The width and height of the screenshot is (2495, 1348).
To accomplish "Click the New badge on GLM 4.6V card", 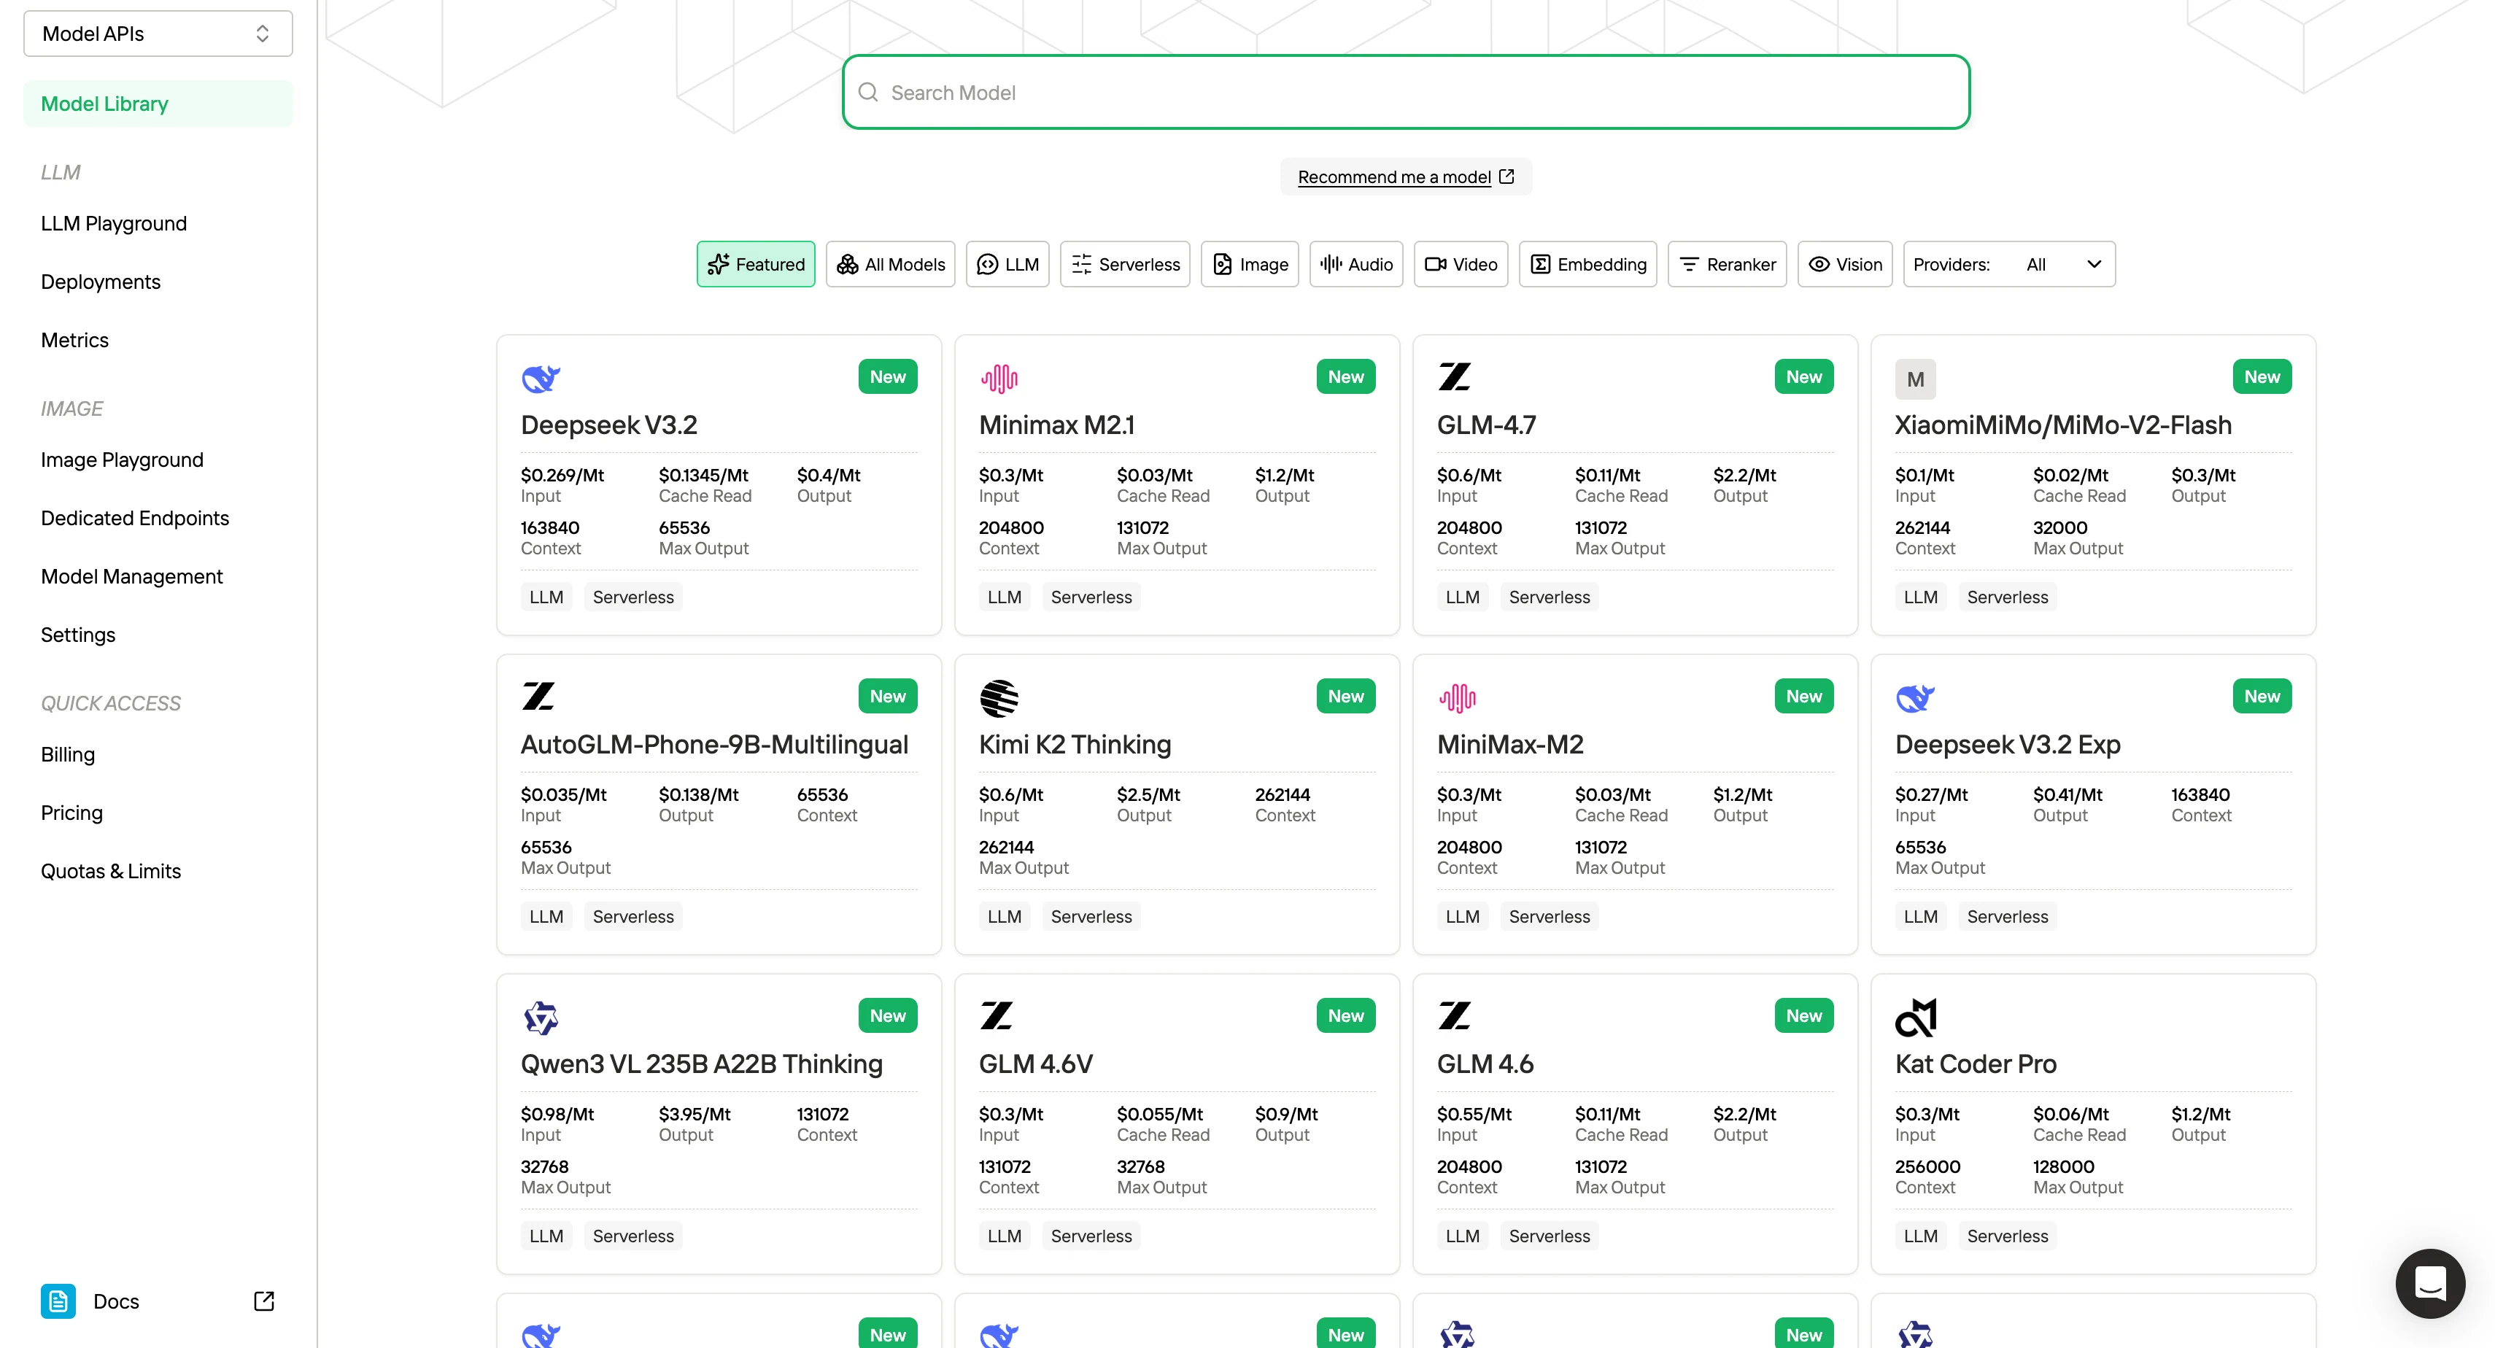I will [x=1345, y=1016].
